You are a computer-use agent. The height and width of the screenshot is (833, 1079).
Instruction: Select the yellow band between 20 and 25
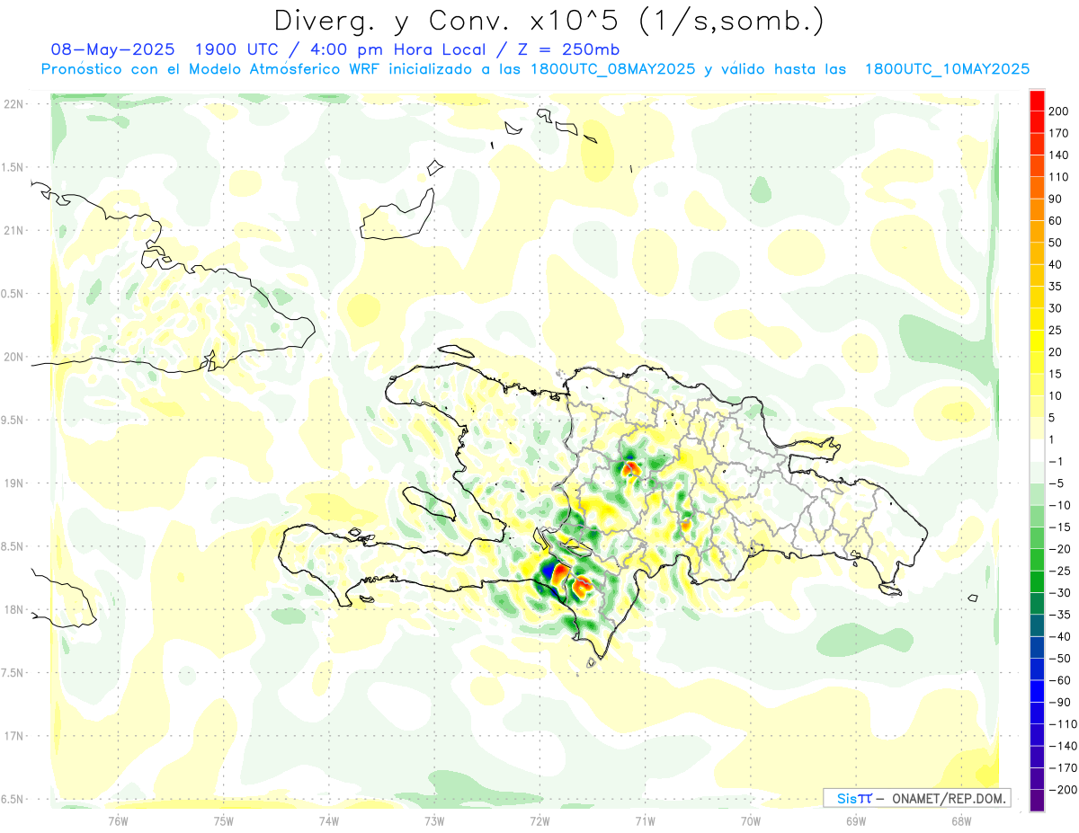[x=1037, y=341]
